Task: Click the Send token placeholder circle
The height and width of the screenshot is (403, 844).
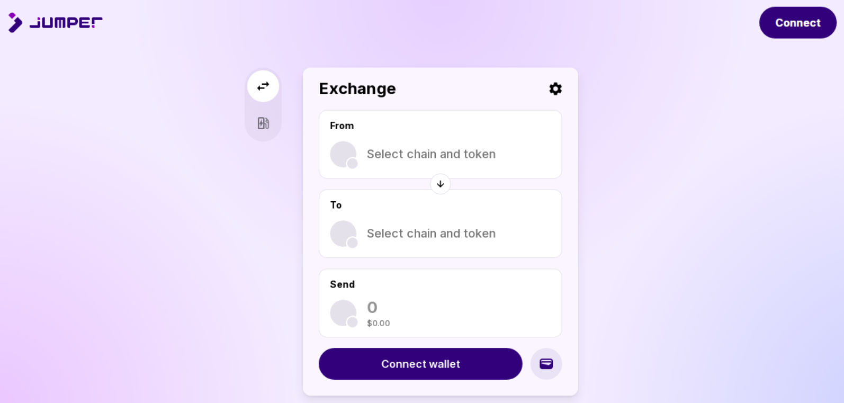Action: click(343, 312)
